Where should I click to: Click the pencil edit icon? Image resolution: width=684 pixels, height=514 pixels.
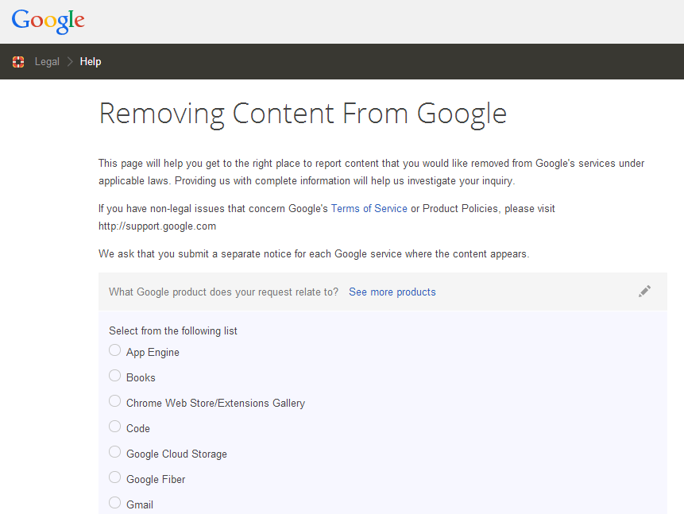(644, 292)
